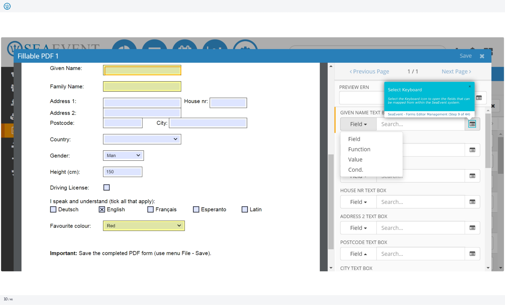Click the field list scrollbar thumb
The height and width of the screenshot is (305, 505).
coord(488,140)
